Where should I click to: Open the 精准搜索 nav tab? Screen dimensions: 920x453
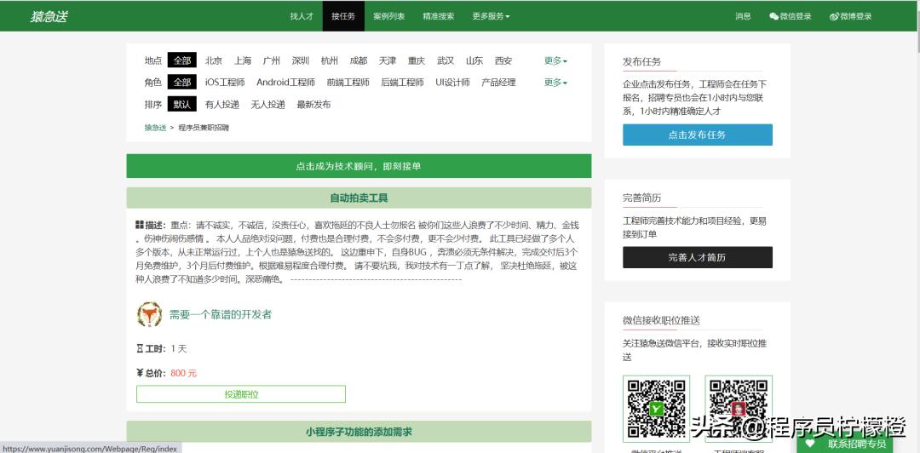[439, 16]
